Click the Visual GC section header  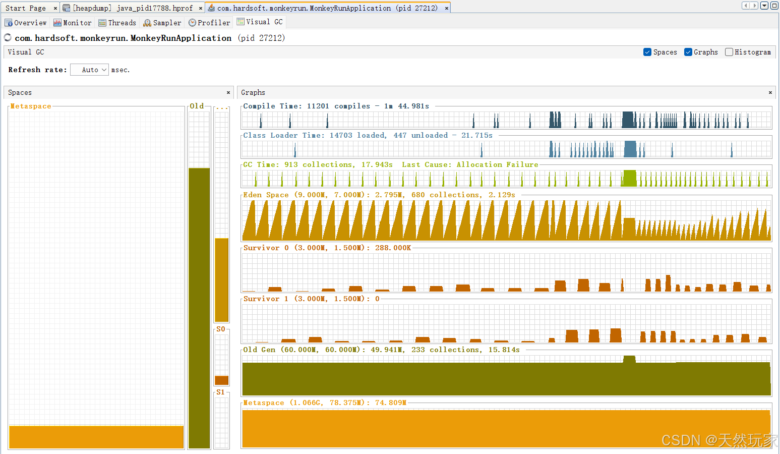26,52
